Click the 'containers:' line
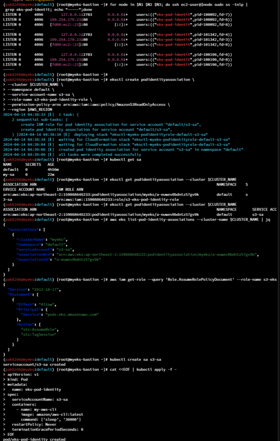 point(24,405)
